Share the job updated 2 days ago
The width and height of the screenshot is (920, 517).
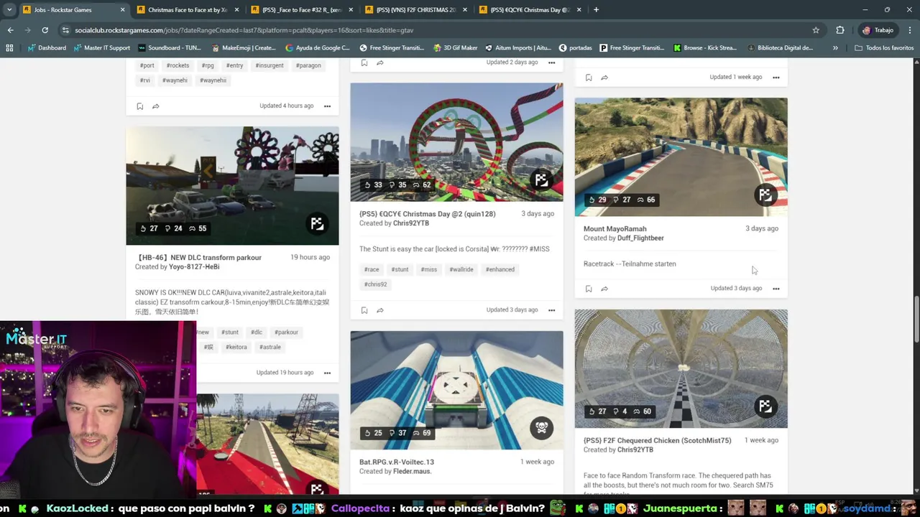tap(380, 63)
